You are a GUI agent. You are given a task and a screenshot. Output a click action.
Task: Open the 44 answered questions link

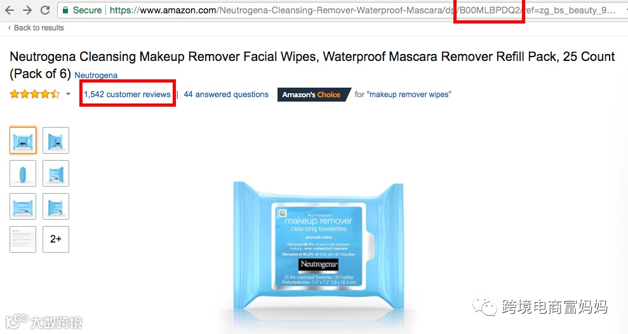226,95
